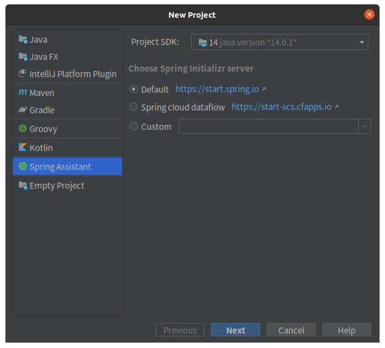385x348 pixels.
Task: Select the Custom server radio button
Action: (x=133, y=127)
